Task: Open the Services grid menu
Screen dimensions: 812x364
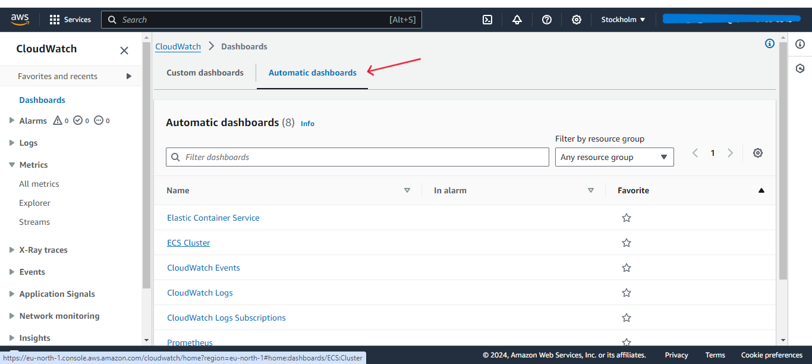Action: point(70,20)
